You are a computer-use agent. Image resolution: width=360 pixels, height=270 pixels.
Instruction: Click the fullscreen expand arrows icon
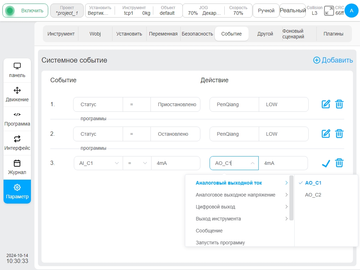click(x=329, y=11)
